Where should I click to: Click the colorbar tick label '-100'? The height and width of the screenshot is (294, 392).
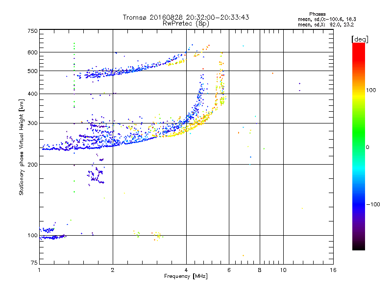tap(373, 204)
